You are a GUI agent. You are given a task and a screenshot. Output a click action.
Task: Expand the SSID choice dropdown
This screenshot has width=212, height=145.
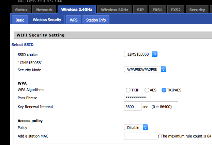(x=141, y=54)
